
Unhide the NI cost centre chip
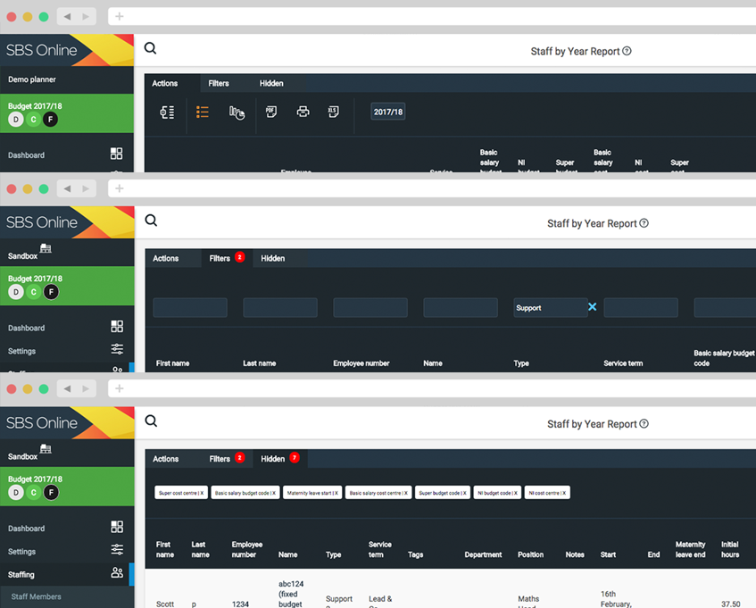[547, 493]
